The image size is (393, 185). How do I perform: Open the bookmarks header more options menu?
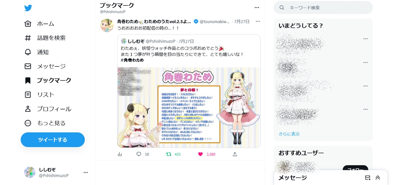coord(257,8)
